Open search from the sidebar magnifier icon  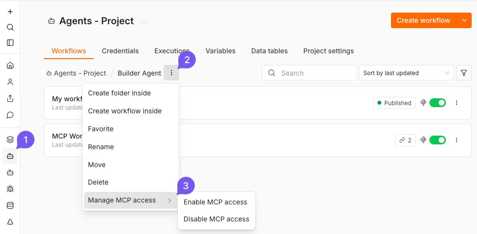click(10, 27)
